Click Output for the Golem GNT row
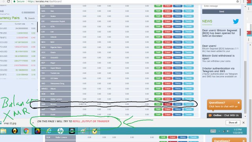Viewport: 252px width, 142px height. [x=167, y=16]
